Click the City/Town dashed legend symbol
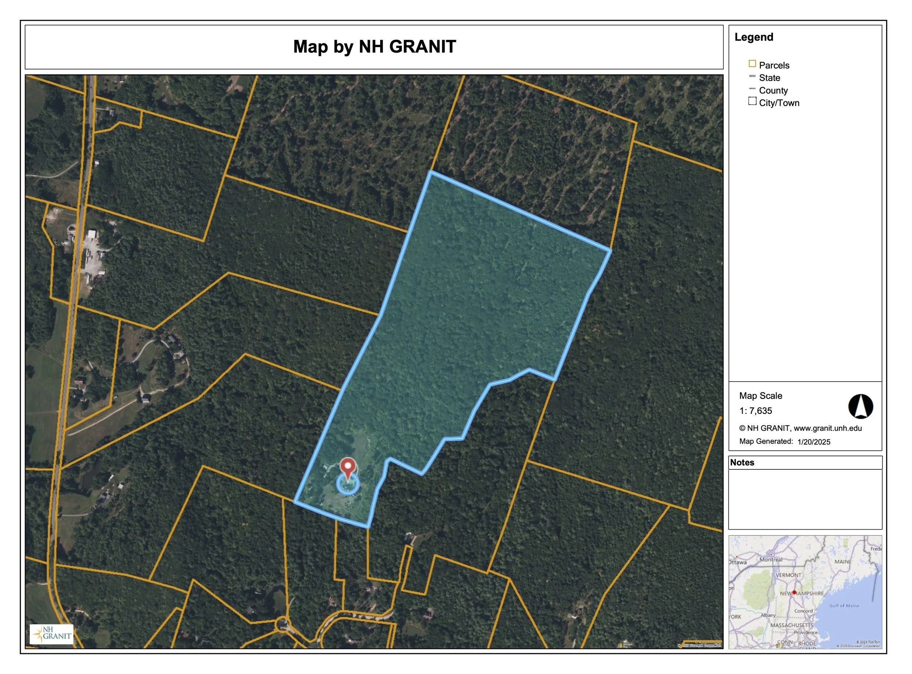 pos(752,101)
